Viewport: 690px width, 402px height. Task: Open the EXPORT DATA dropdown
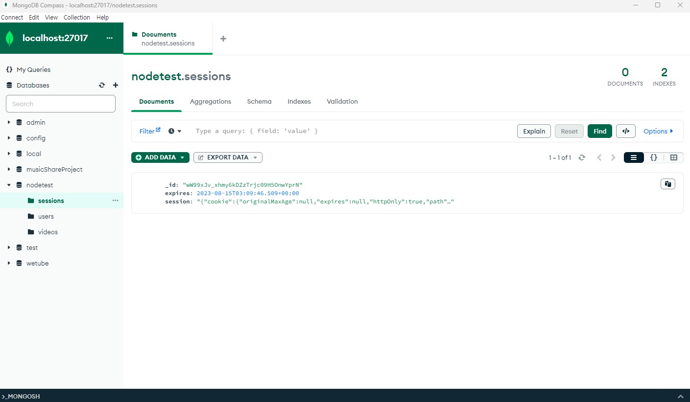228,157
